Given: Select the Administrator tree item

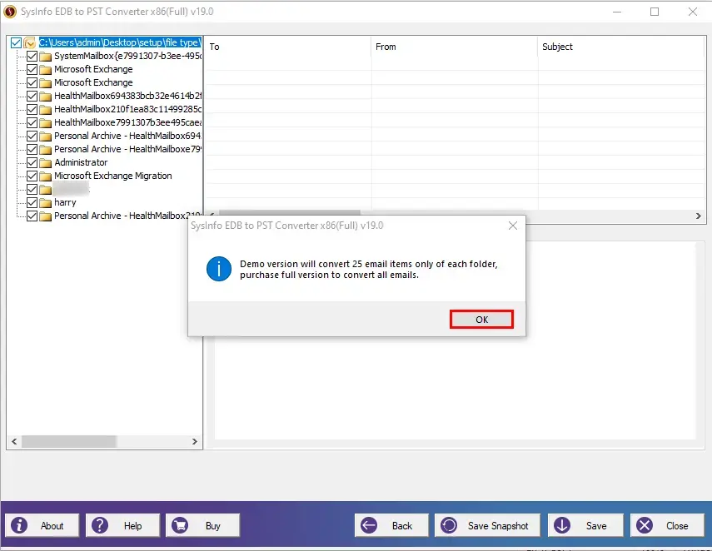Looking at the screenshot, I should [81, 162].
